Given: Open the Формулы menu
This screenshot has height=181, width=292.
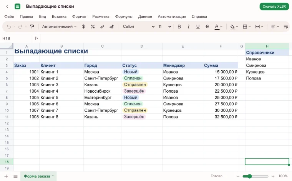Looking at the screenshot, I should pyautogui.click(x=124, y=17).
